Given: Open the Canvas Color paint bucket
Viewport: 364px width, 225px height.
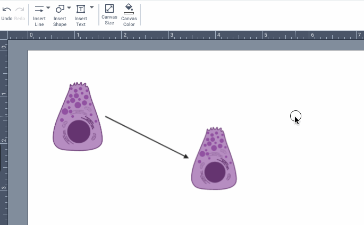Looking at the screenshot, I should tap(129, 8).
